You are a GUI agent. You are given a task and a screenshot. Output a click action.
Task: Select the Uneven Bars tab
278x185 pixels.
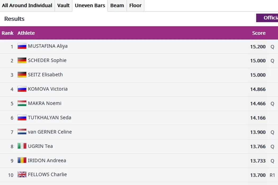(90, 6)
